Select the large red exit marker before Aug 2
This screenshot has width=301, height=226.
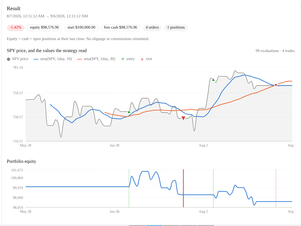click(183, 118)
